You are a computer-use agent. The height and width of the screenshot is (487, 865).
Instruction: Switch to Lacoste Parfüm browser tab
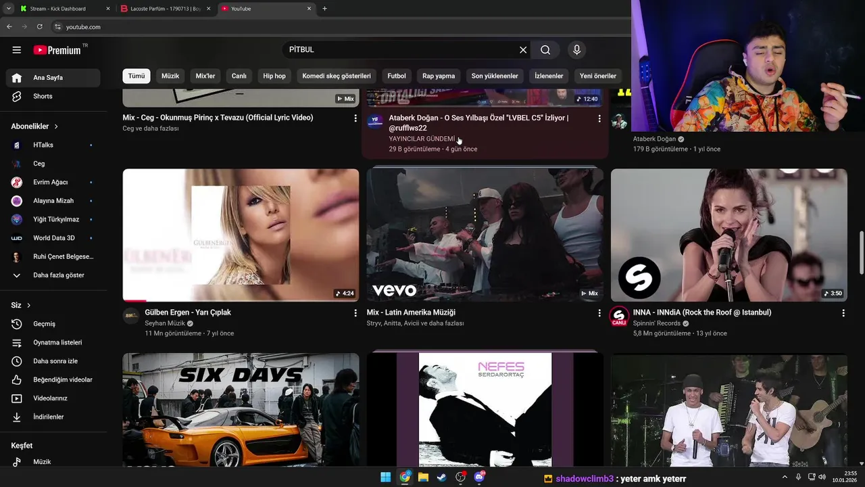[166, 9]
